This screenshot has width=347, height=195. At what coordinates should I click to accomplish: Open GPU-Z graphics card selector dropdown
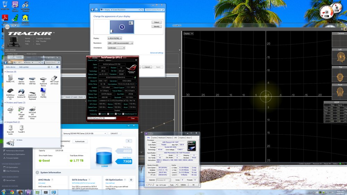102,118
